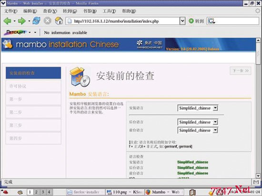Open the 转到 menu
Viewport: 262px width, 196px height.
point(70,11)
